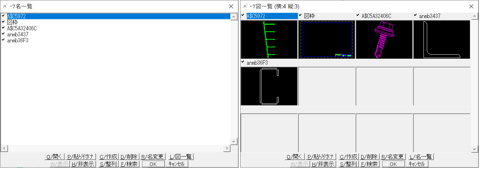The image size is (481, 169).
Task: Click C/作成 in parts thumbnail window
Action: (349, 157)
